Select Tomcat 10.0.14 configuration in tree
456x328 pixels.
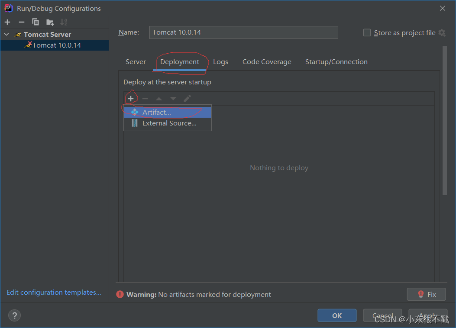click(56, 45)
